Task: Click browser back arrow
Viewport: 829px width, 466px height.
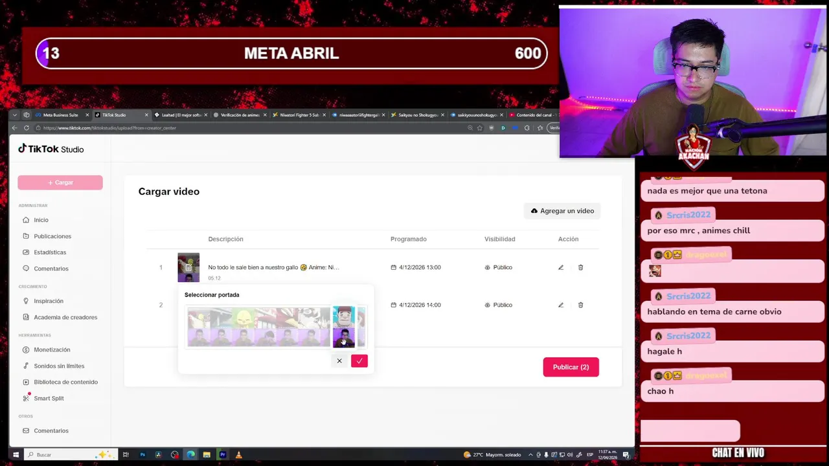Action: pos(15,128)
